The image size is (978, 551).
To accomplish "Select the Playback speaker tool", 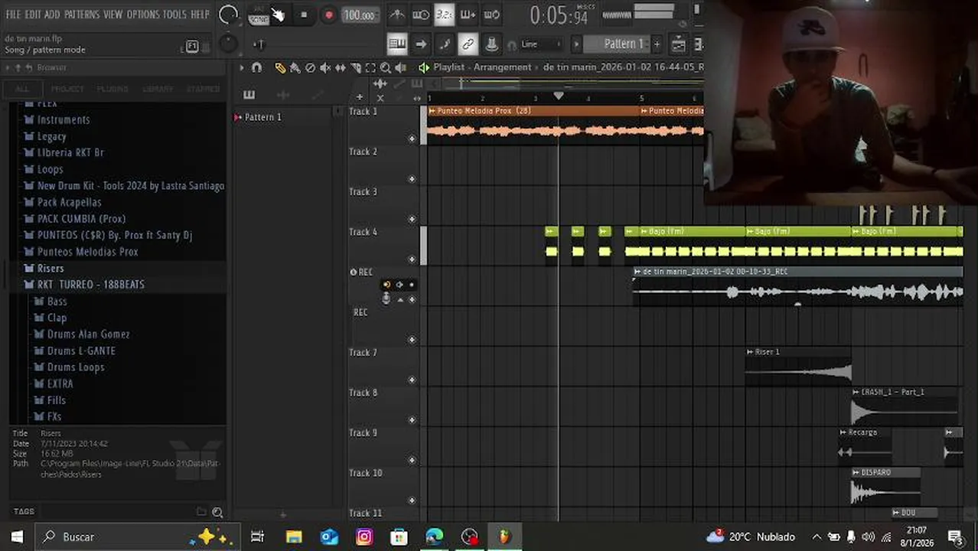I will click(x=400, y=68).
